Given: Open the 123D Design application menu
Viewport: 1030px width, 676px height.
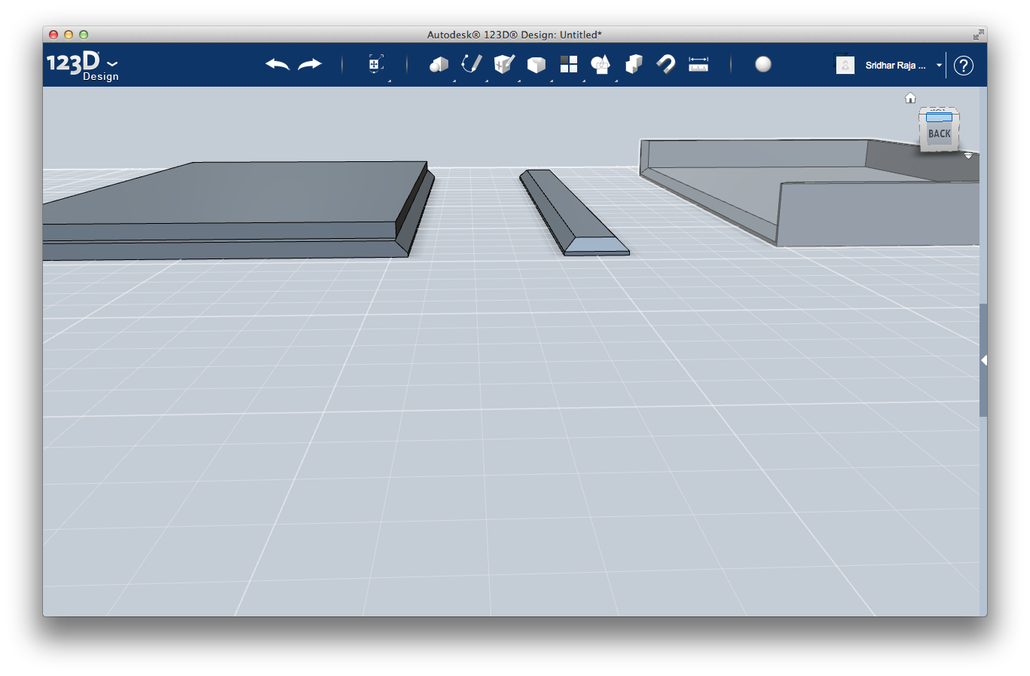Looking at the screenshot, I should pyautogui.click(x=82, y=65).
